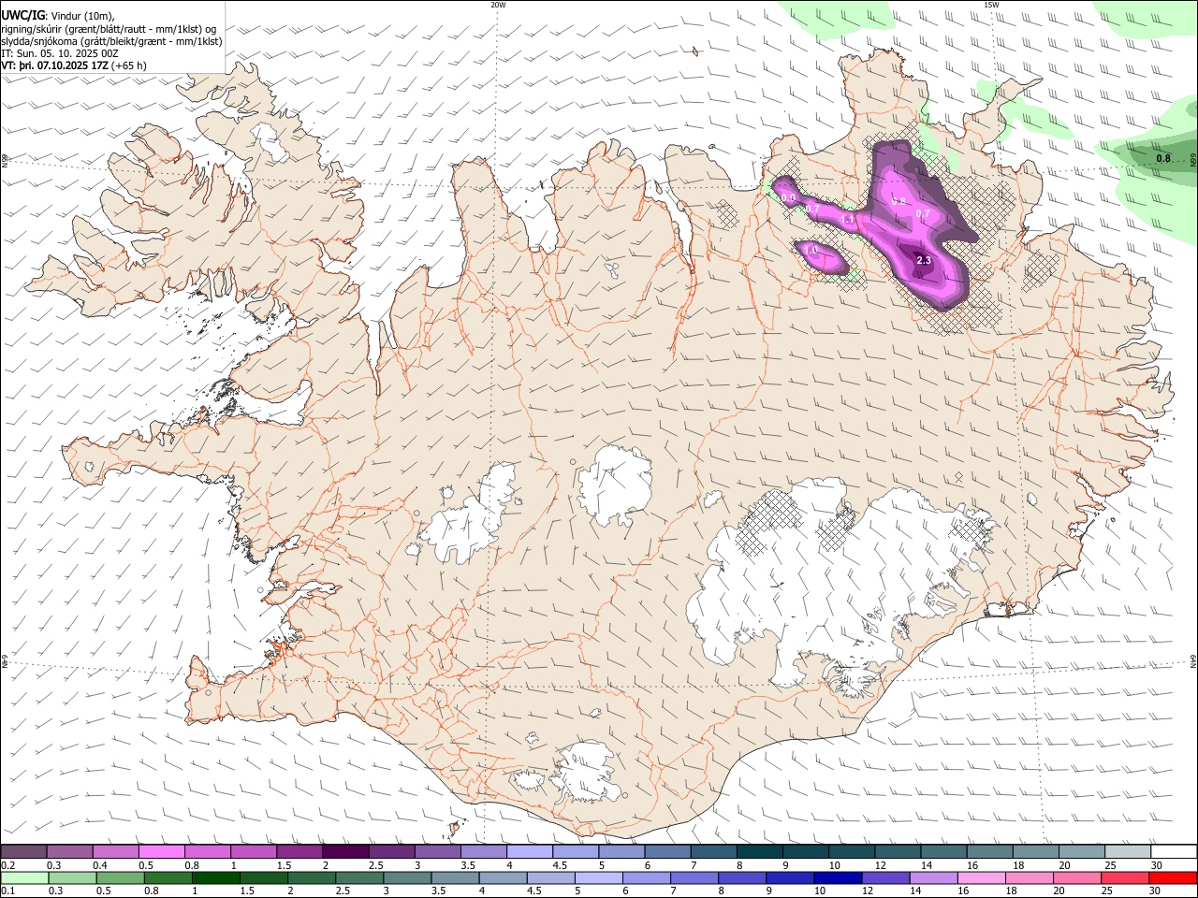1198x898 pixels.
Task: Pick the upper scale 0.2–0.3 dark mauve swatch
Action: 23,851
